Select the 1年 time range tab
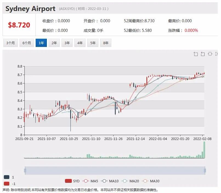Viewport: 221px width, 193px height. tap(41, 43)
